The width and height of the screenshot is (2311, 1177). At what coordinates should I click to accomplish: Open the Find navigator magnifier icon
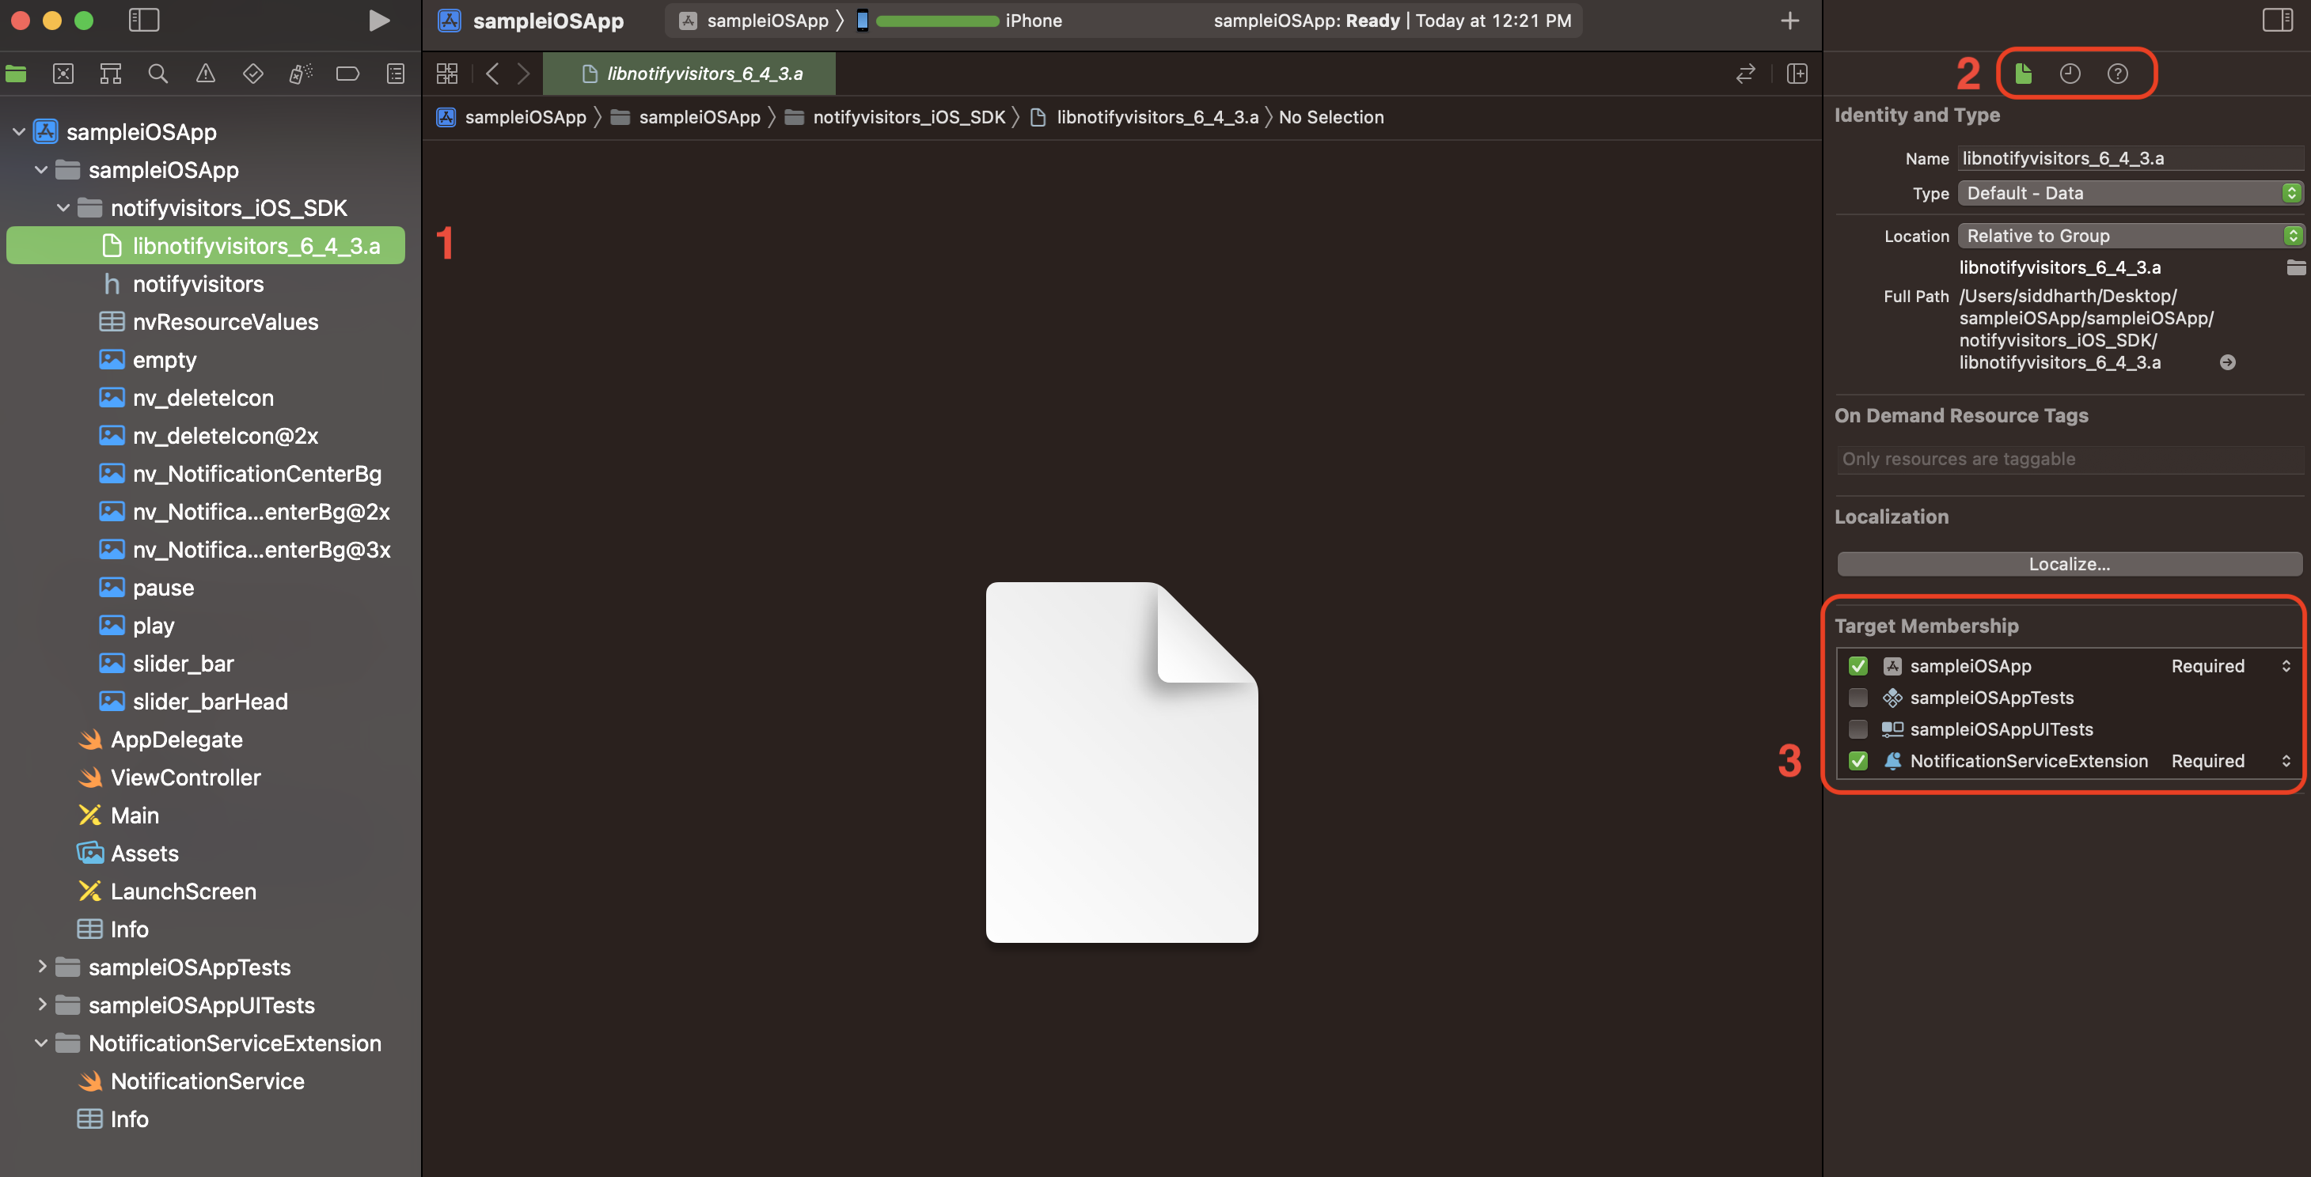click(x=158, y=74)
